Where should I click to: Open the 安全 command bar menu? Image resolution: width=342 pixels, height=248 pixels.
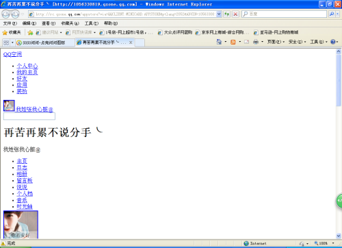(298, 42)
